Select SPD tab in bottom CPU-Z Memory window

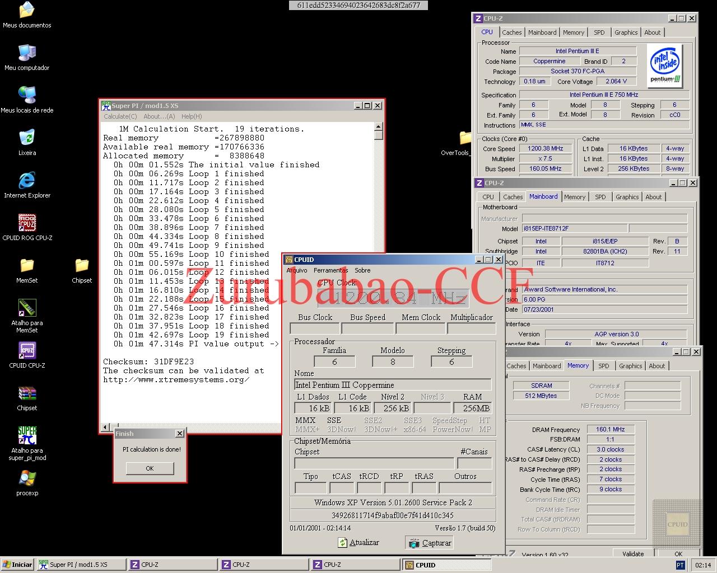click(x=603, y=366)
